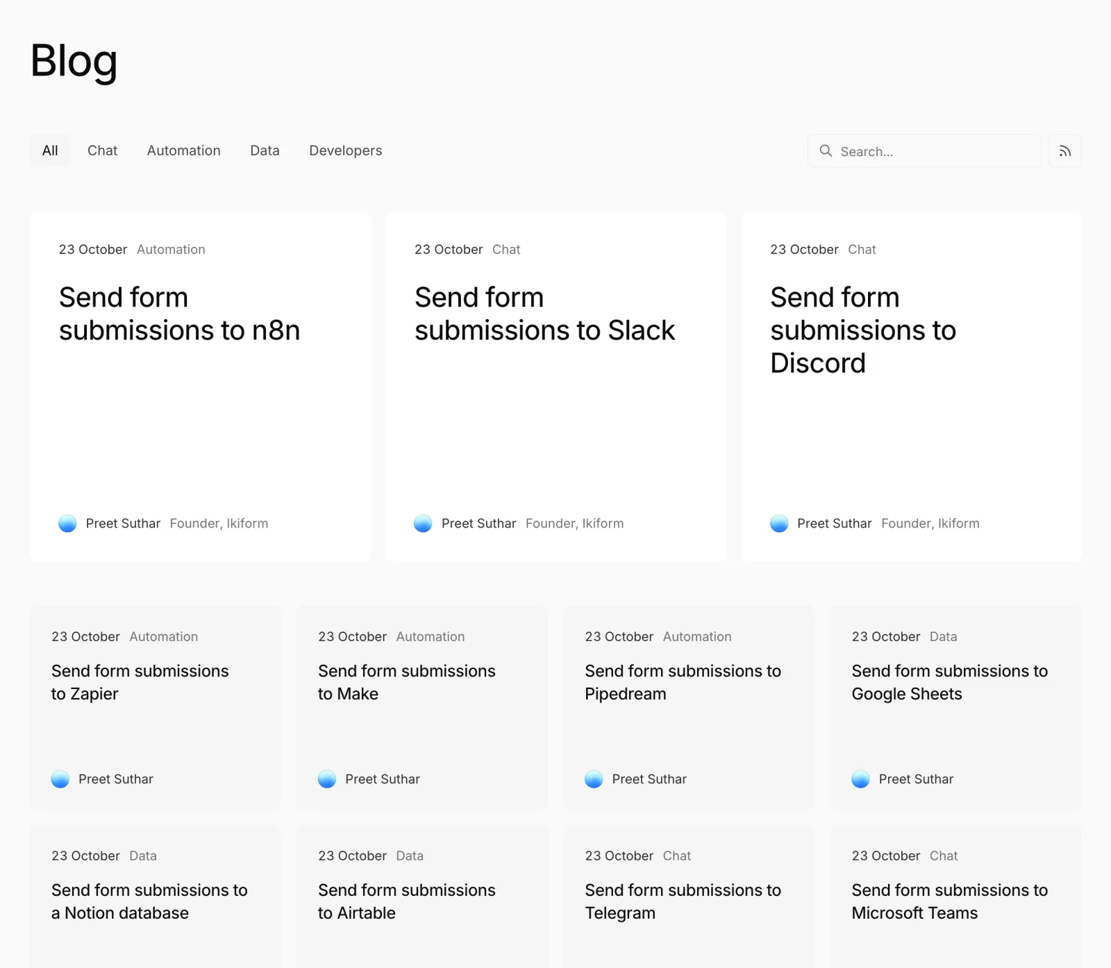
Task: Click Data category on Notion database card
Action: click(143, 856)
